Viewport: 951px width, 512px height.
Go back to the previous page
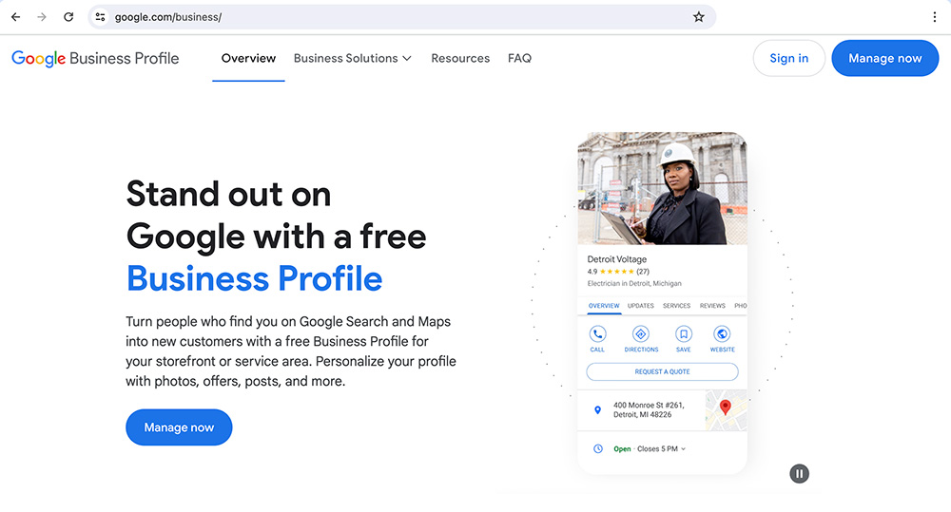click(16, 17)
